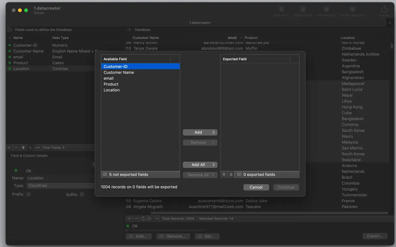Click the Continue button

click(x=286, y=187)
